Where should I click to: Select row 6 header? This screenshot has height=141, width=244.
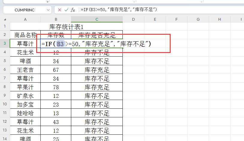click(x=5, y=69)
